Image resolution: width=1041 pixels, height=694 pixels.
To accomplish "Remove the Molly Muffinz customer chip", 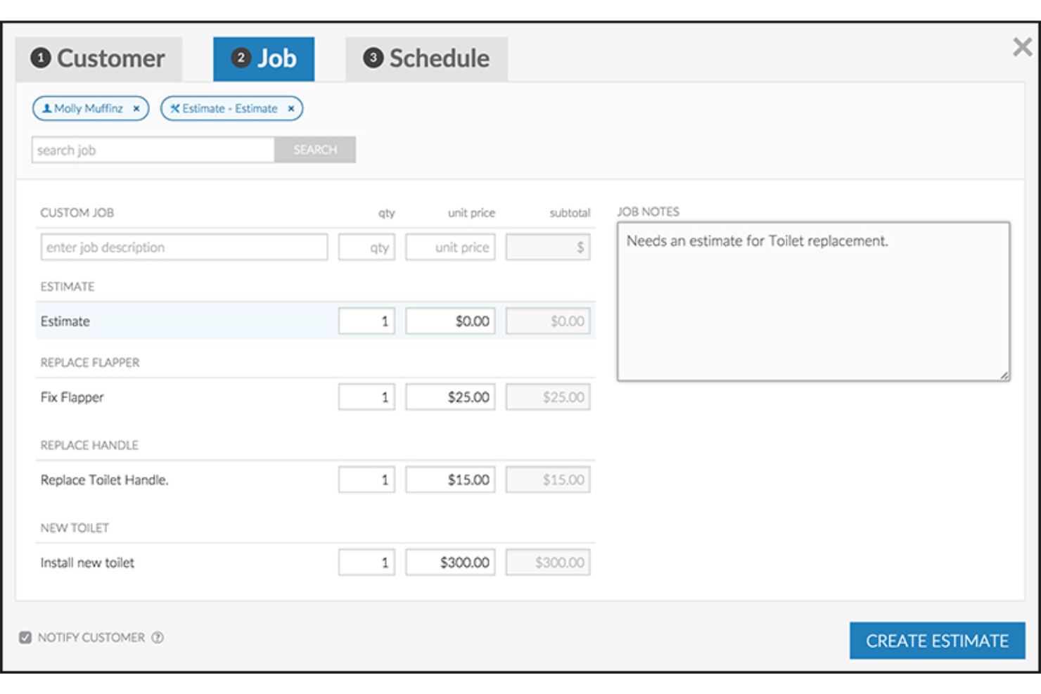I will point(136,108).
